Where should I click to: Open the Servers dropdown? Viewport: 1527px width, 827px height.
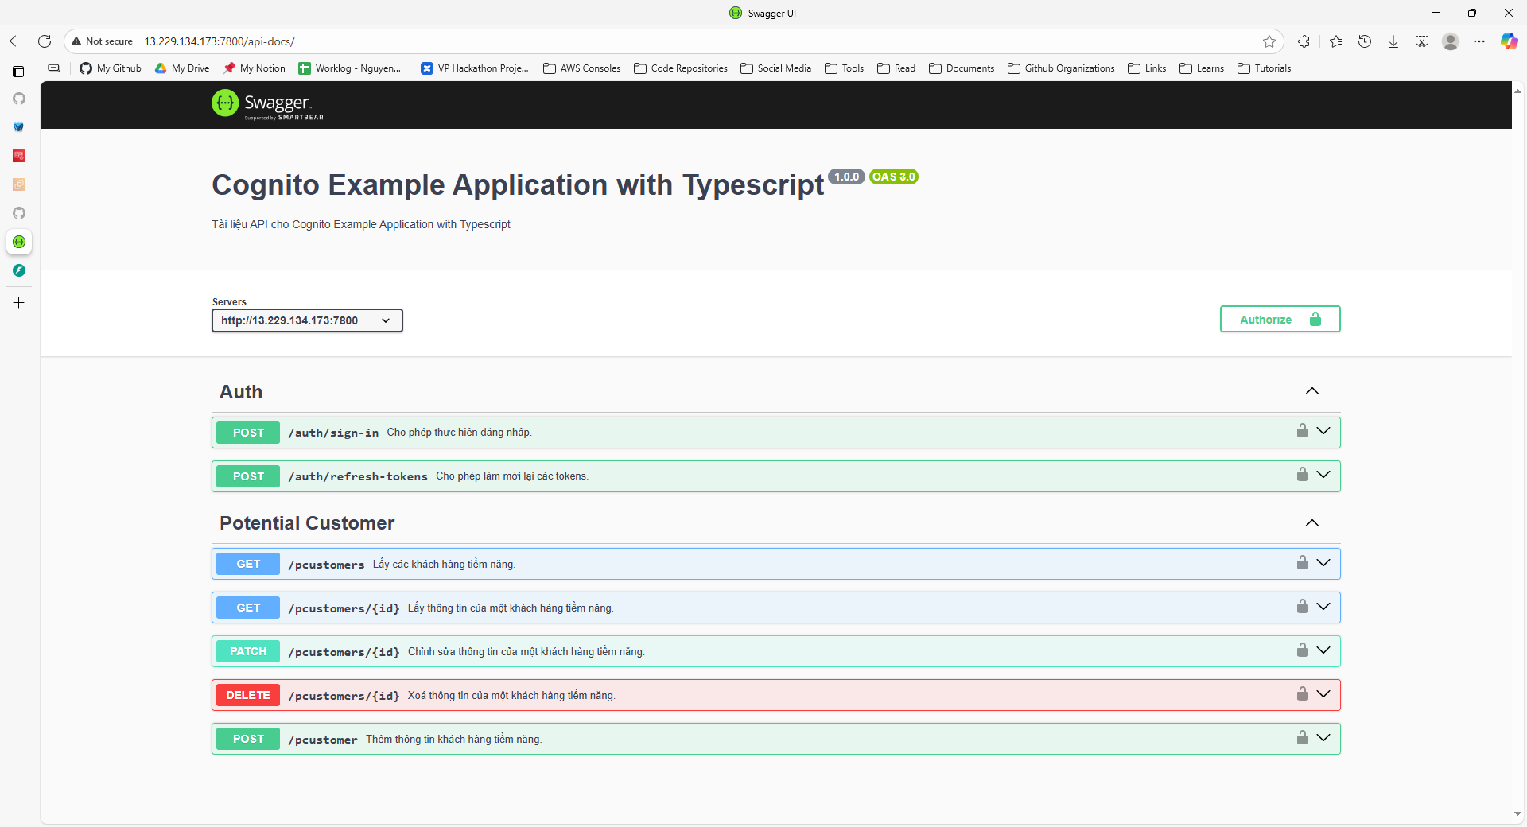[307, 320]
